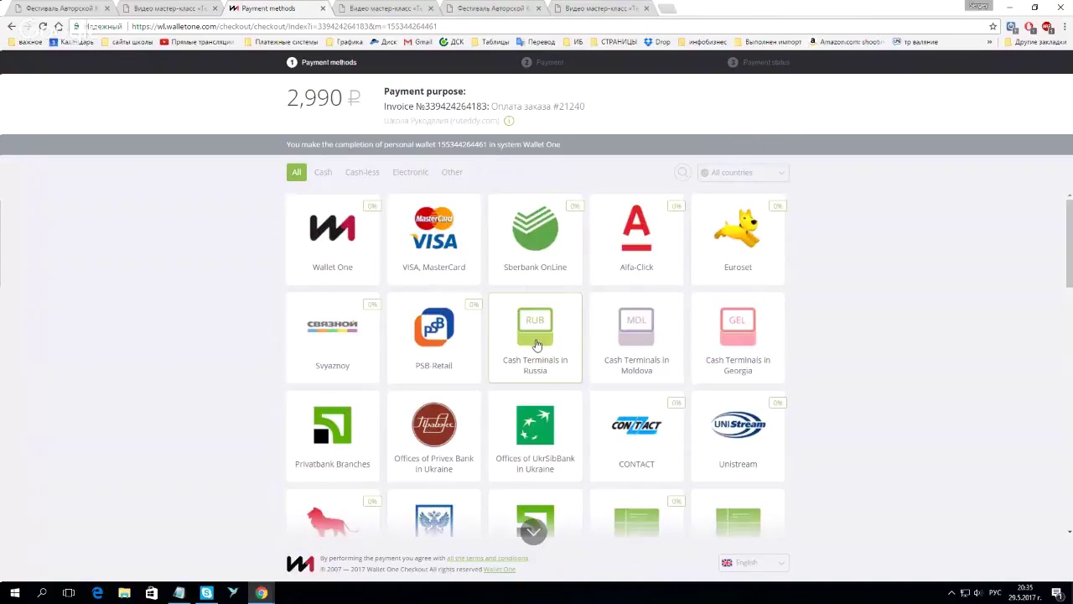Choose VISA, MasterCard payment option
1073x604 pixels.
(x=433, y=239)
